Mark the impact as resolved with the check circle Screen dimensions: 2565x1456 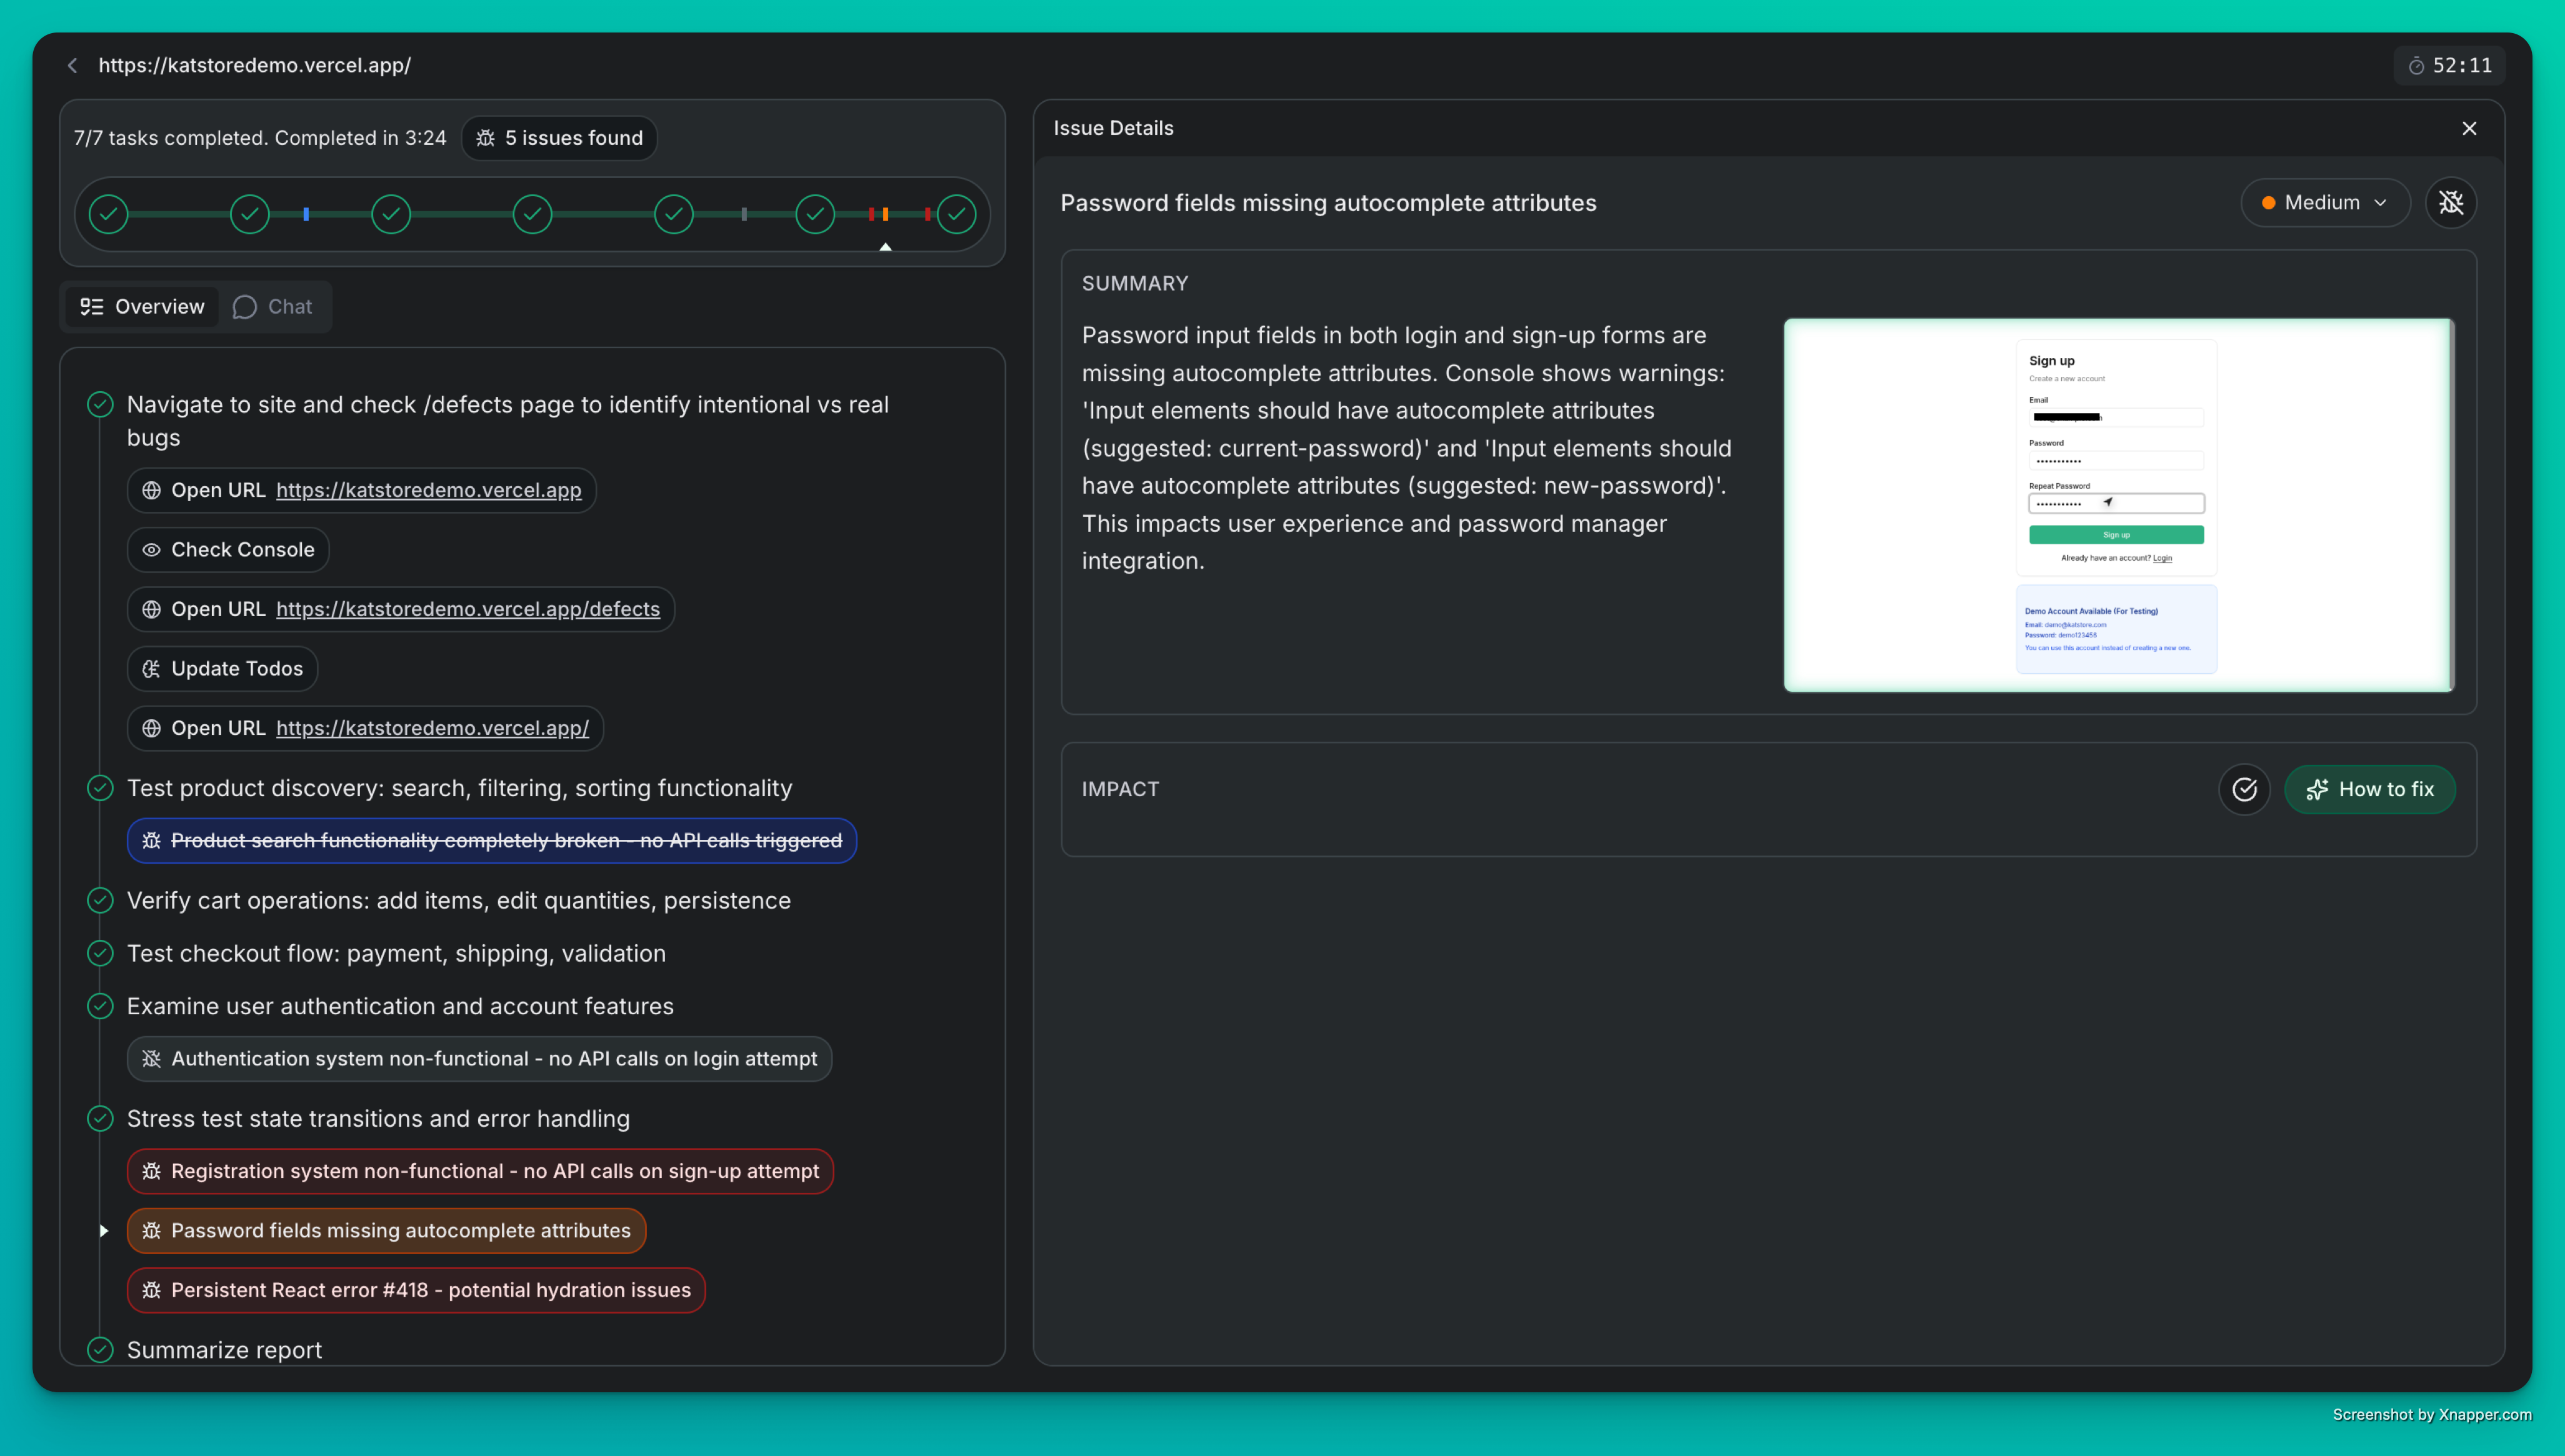point(2245,789)
